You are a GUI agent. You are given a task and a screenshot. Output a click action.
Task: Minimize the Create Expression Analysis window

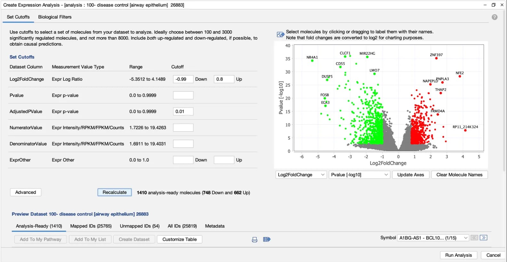485,5
